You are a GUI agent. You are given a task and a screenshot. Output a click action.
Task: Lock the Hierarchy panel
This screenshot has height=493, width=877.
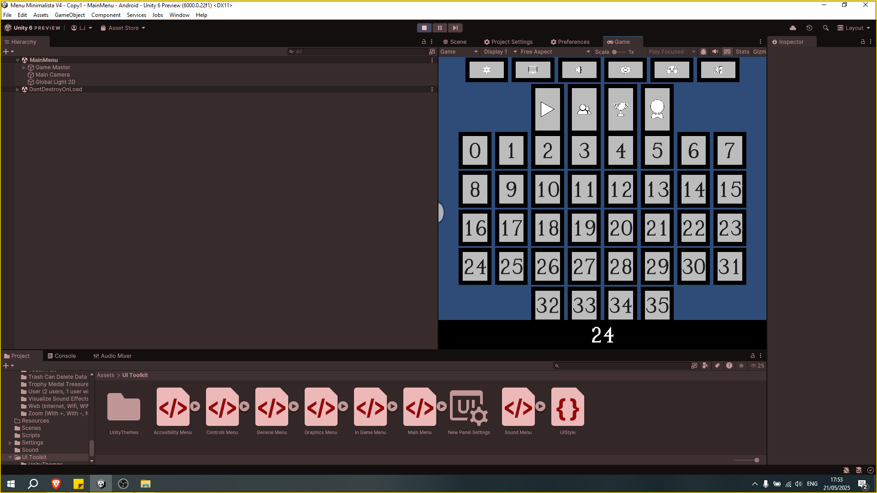(x=423, y=42)
